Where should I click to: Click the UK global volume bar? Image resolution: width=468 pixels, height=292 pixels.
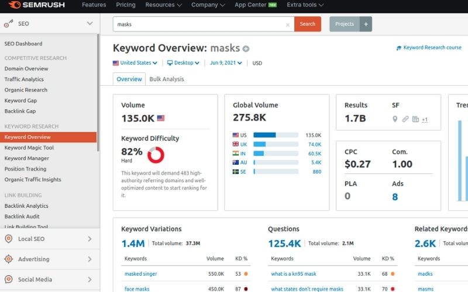(x=276, y=144)
